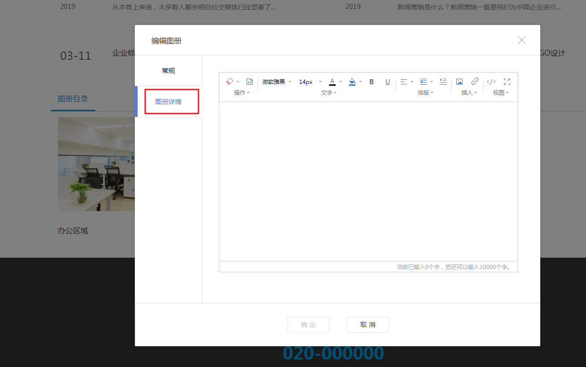Click the 取消 button

368,325
